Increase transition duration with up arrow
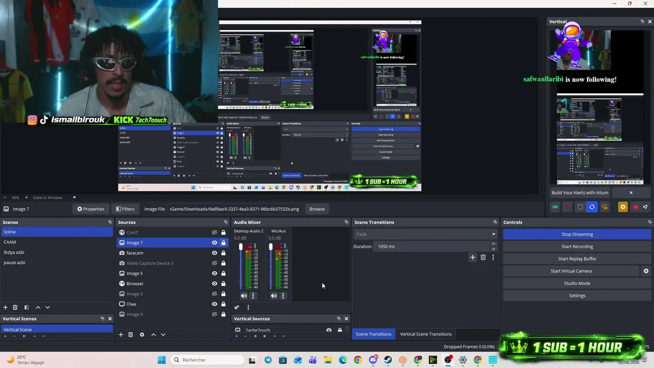This screenshot has height=368, width=654. (493, 244)
